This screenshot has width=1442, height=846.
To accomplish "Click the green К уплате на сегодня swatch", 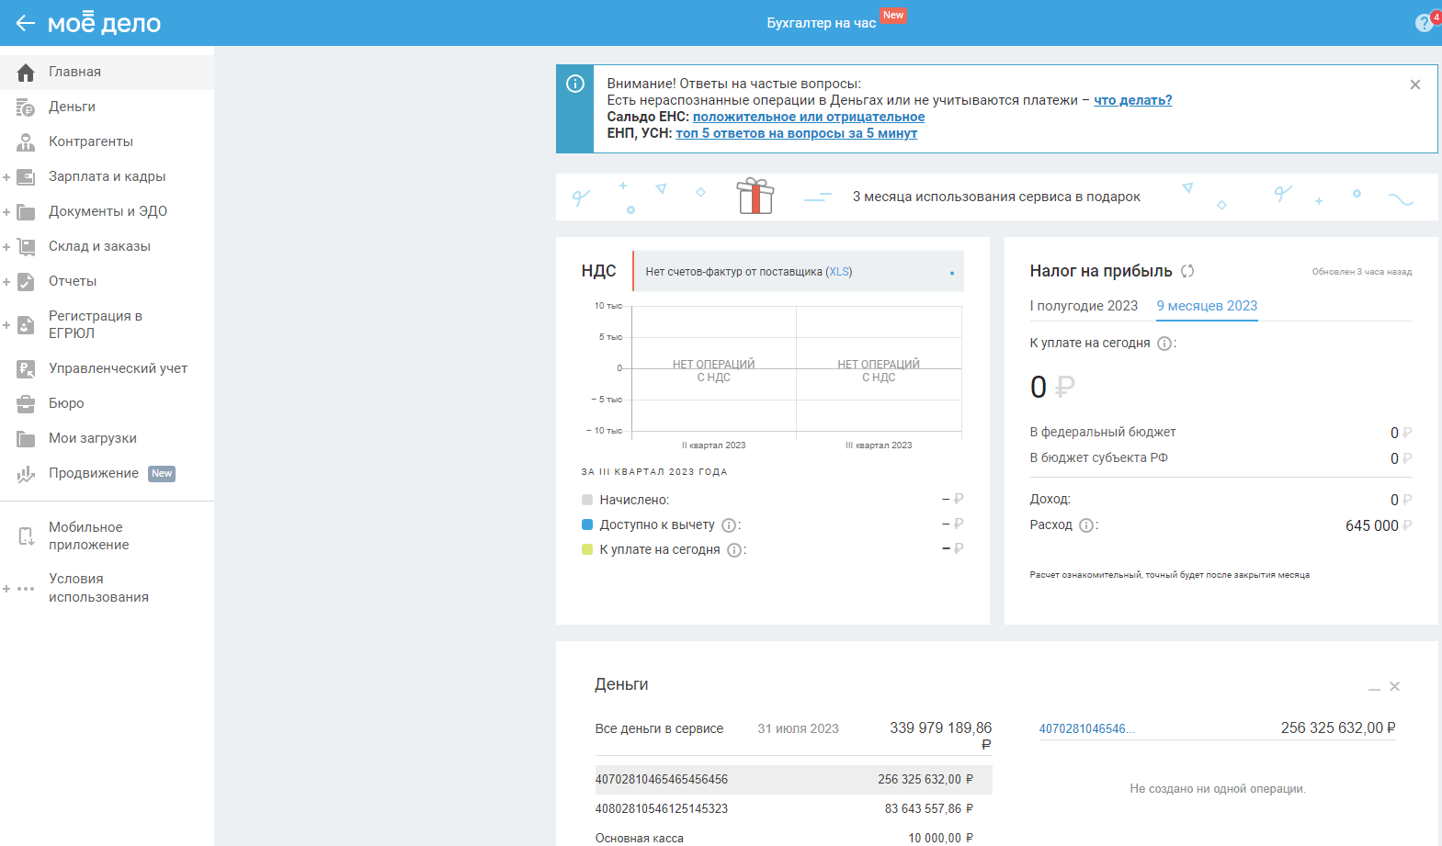I will tap(587, 550).
